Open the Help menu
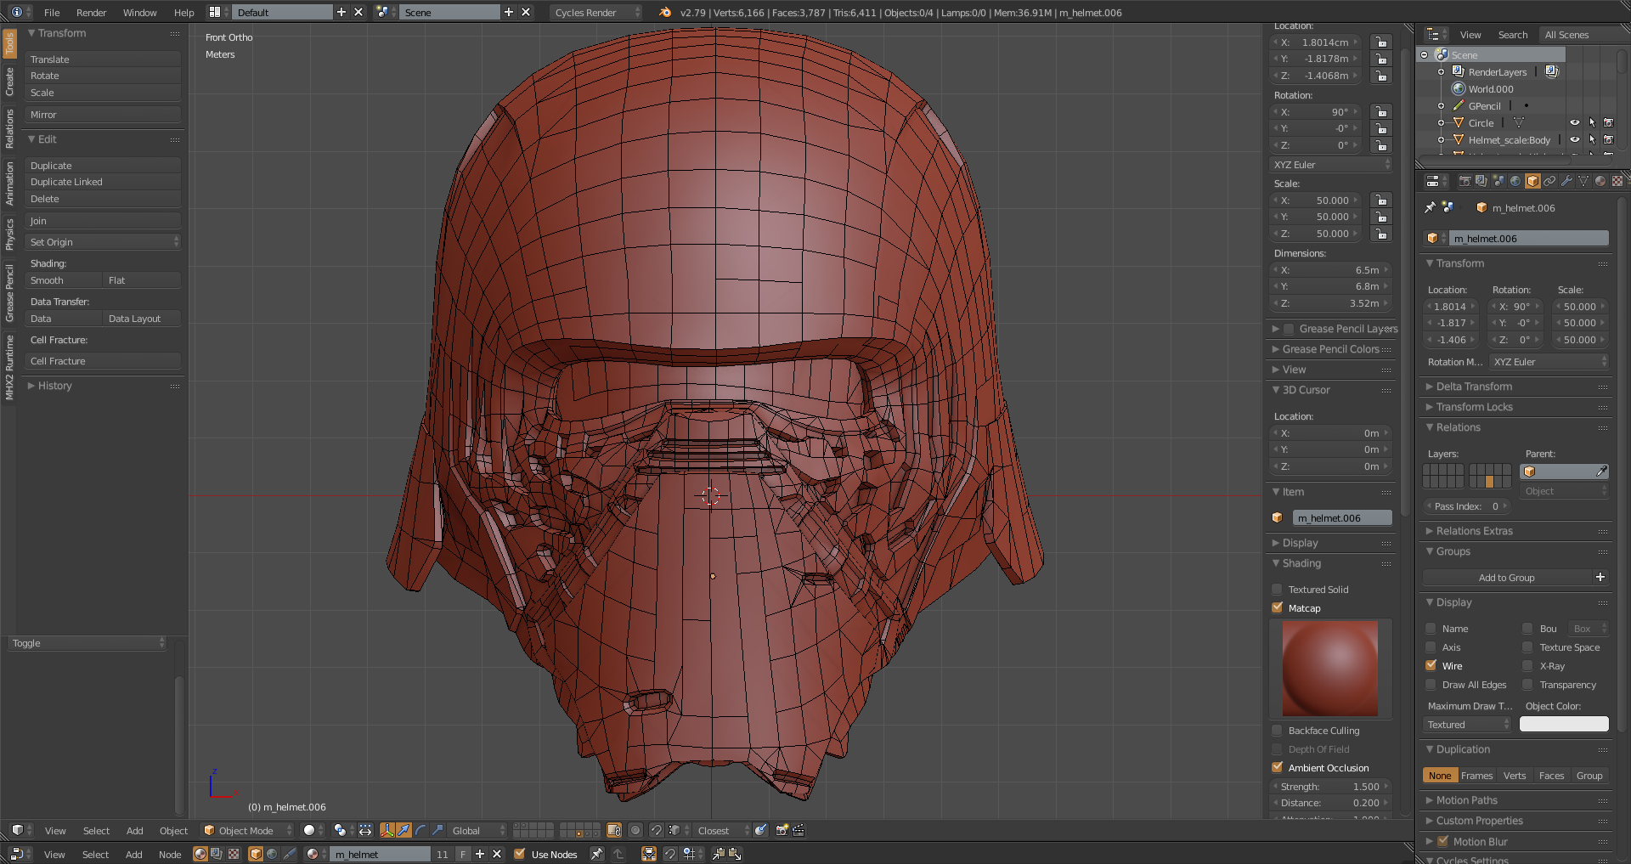1631x864 pixels. coord(183,12)
